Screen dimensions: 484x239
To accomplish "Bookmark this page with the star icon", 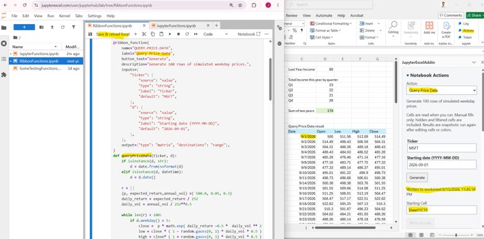I will pyautogui.click(x=240, y=5).
